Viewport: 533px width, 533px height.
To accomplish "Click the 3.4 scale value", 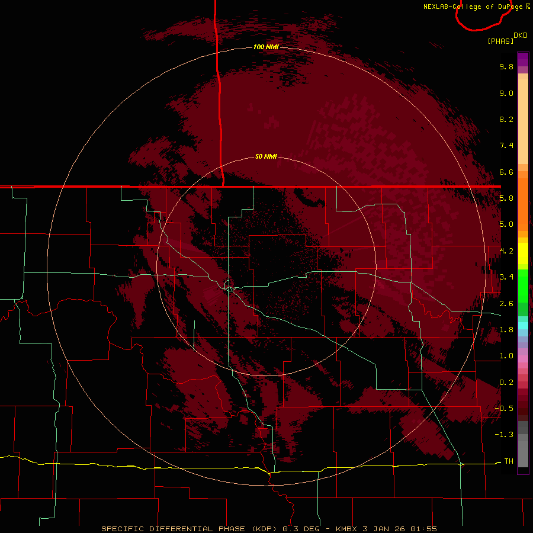I will pos(506,277).
